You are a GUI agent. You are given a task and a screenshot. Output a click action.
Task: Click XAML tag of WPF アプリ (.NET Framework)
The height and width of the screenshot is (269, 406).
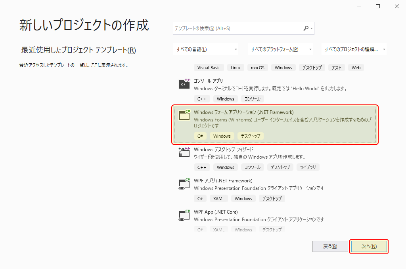[219, 199]
